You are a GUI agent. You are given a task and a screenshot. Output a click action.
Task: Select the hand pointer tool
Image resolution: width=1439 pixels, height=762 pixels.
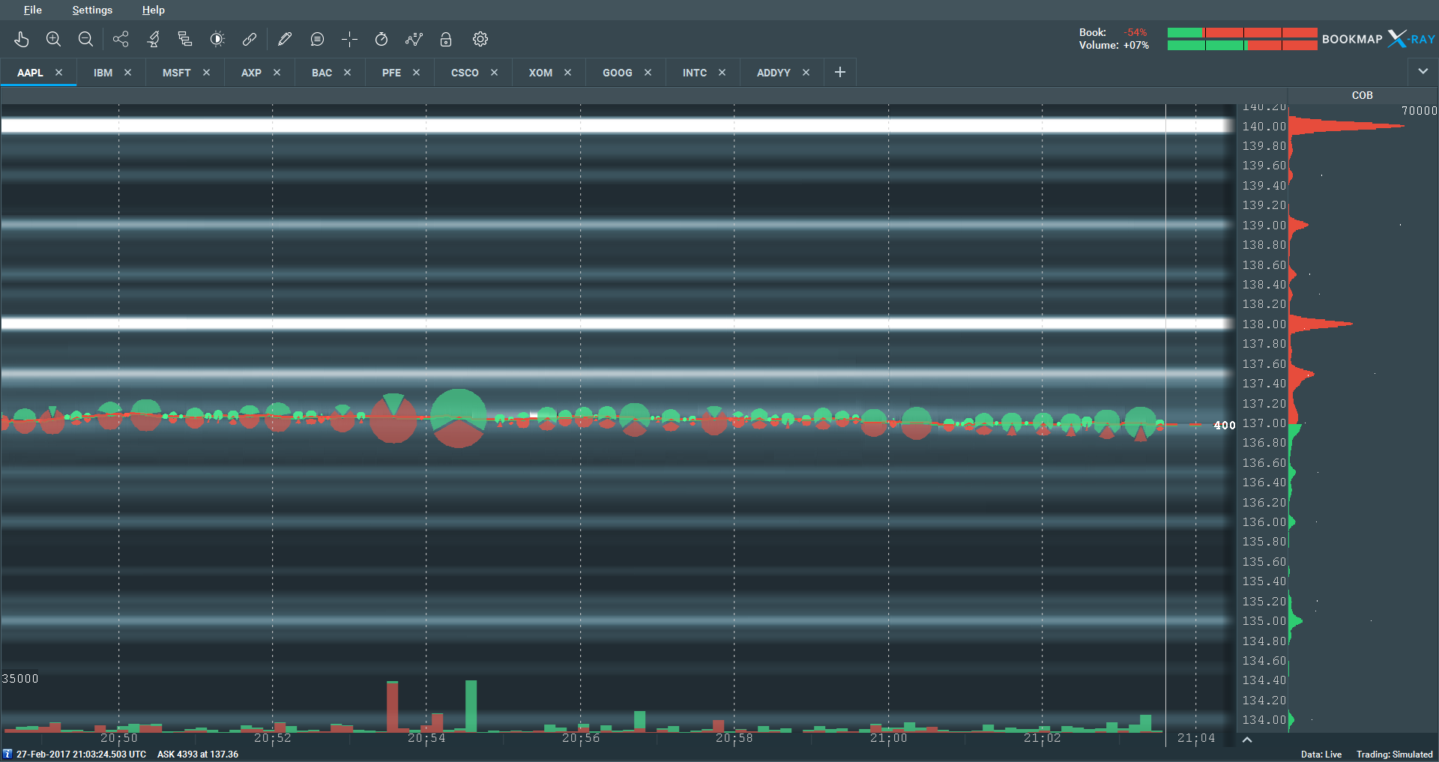(21, 39)
